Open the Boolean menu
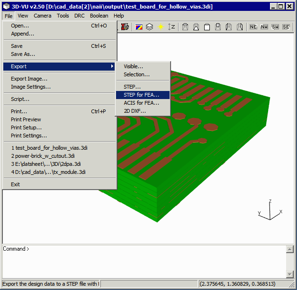 point(99,16)
